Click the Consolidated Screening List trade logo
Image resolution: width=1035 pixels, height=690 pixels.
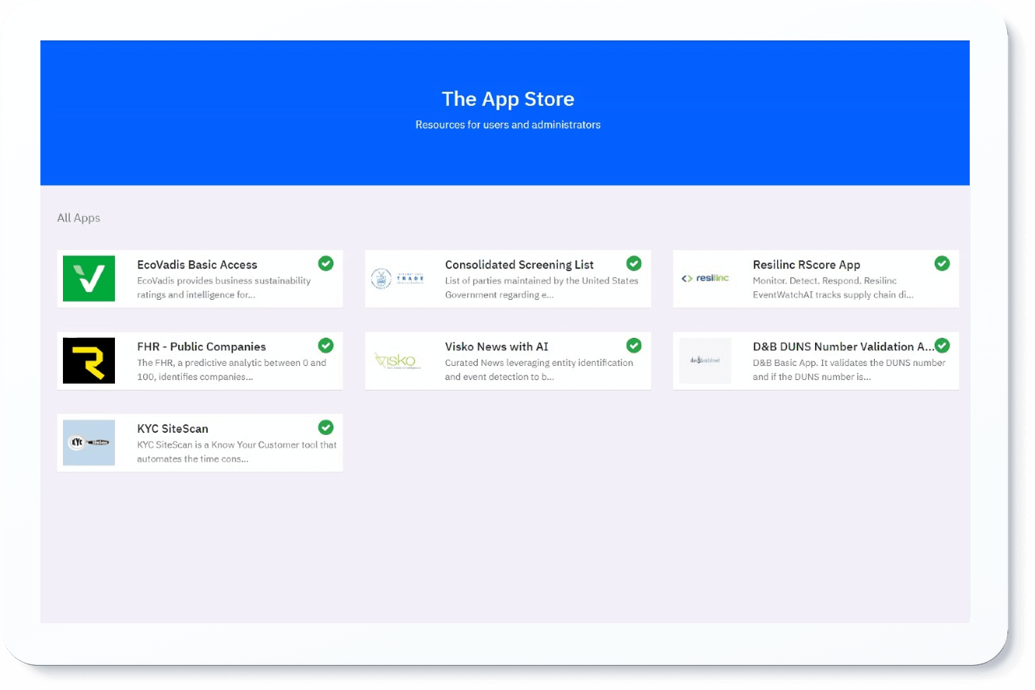[397, 278]
